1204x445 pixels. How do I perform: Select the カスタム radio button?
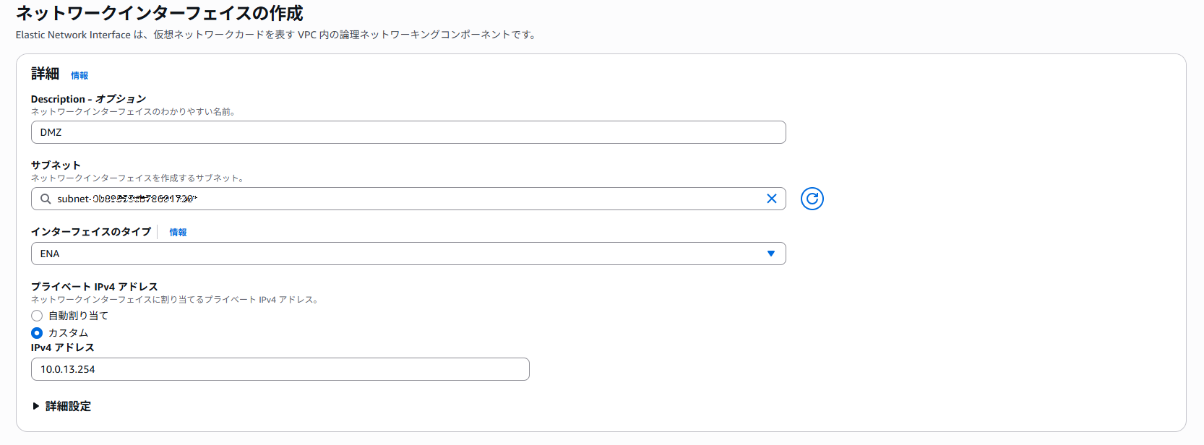click(37, 333)
